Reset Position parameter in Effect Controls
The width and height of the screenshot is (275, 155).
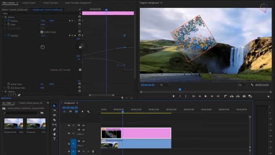79,21
